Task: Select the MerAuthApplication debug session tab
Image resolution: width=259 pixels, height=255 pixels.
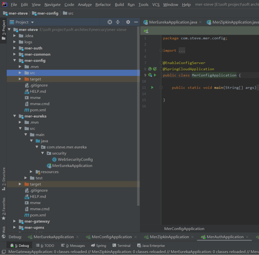Action: coord(225,237)
